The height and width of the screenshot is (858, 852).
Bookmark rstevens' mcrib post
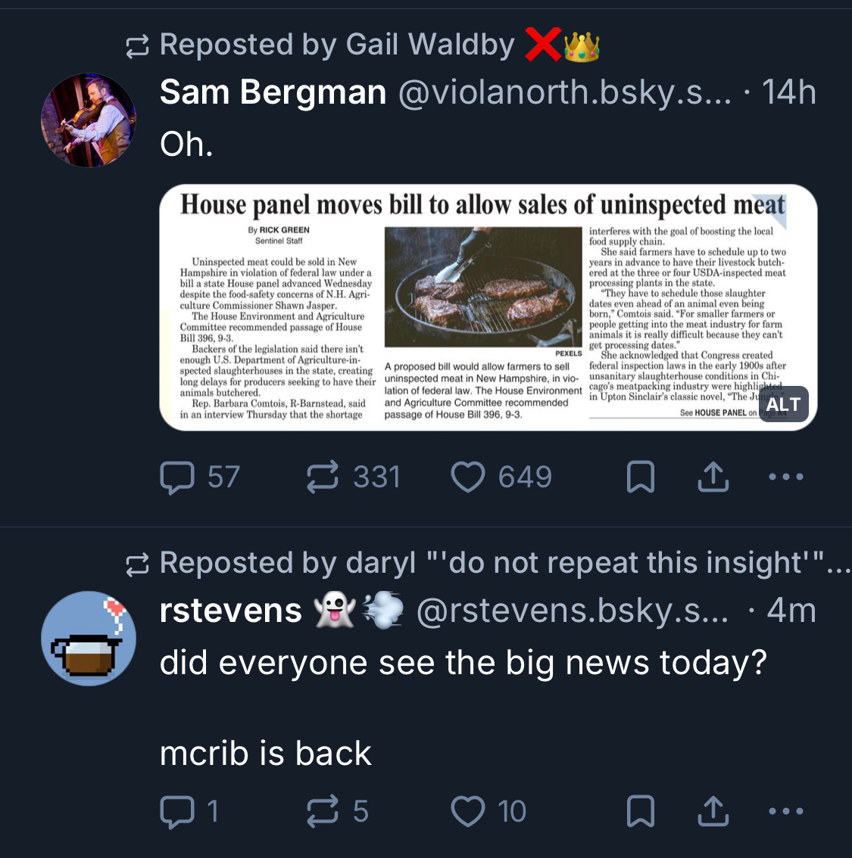click(x=641, y=812)
